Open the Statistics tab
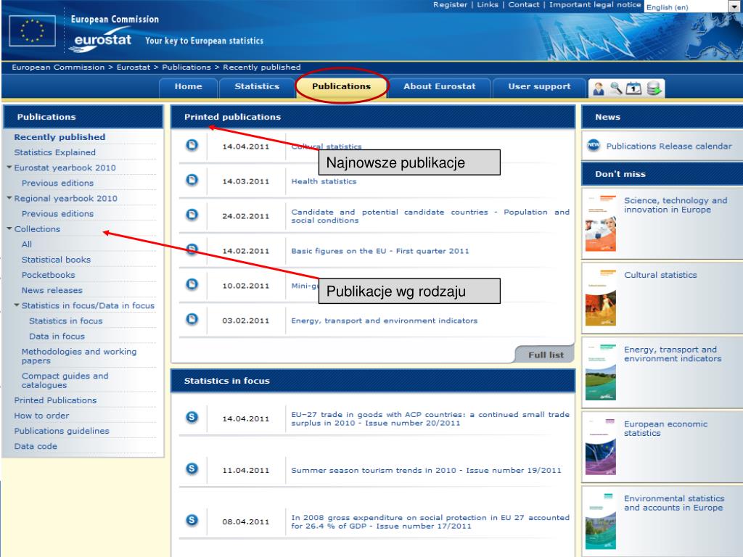The height and width of the screenshot is (557, 743). click(257, 87)
